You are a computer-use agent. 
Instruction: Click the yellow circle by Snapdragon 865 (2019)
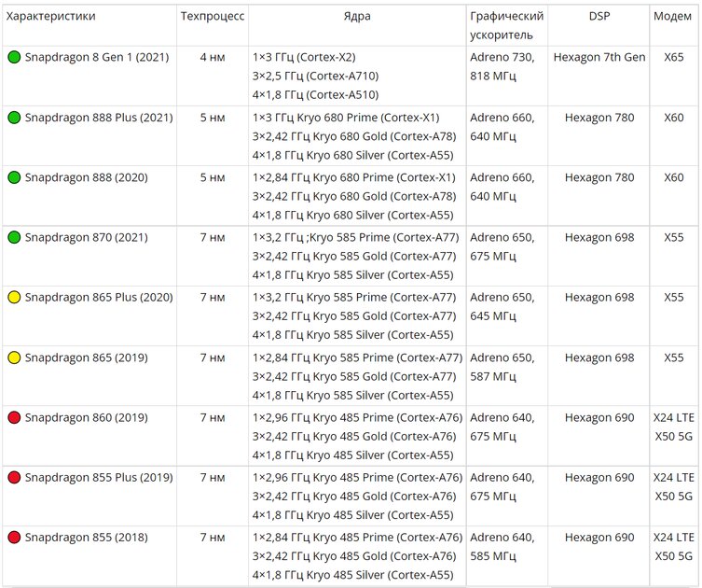coord(14,357)
